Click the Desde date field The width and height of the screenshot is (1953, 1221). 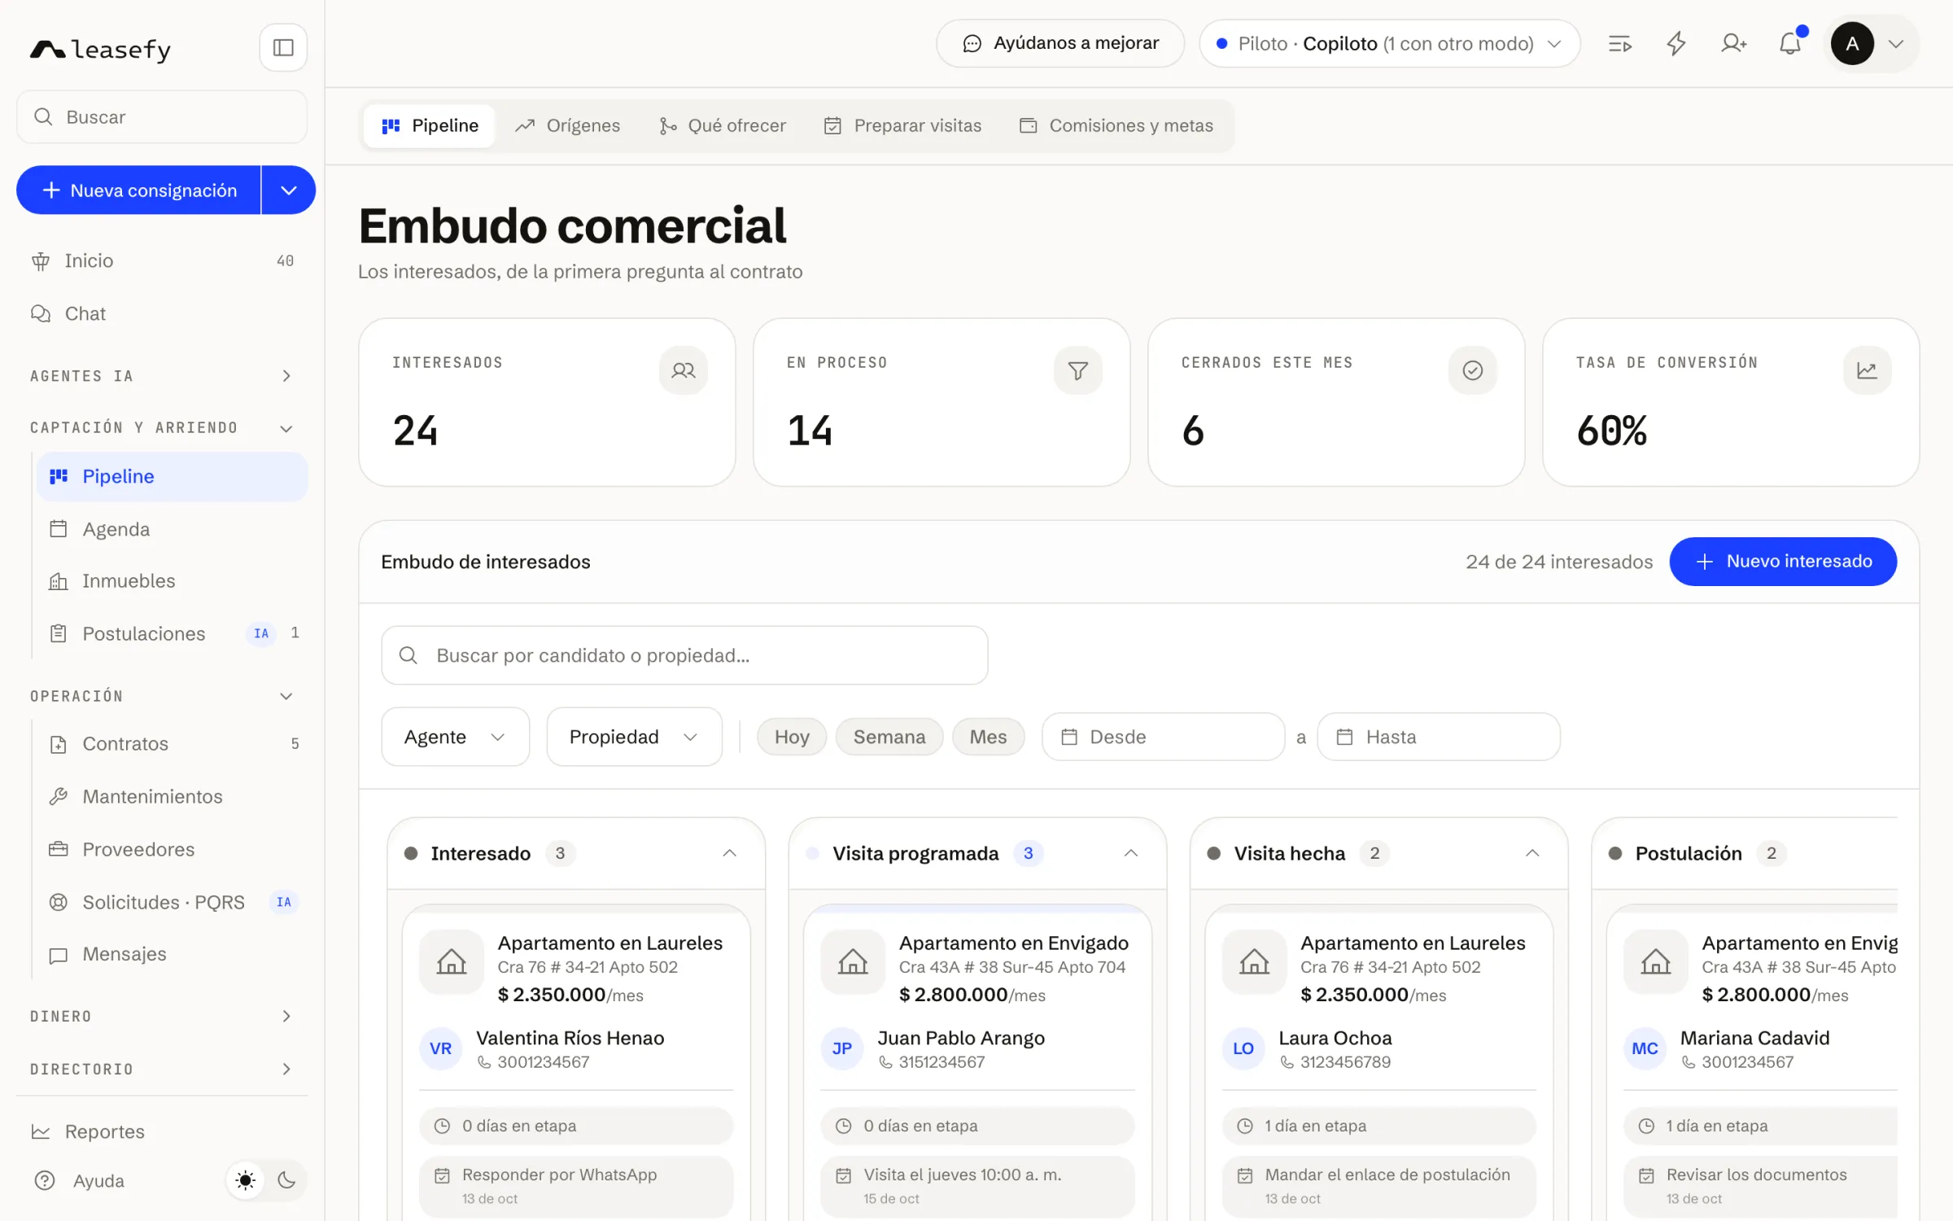coord(1163,737)
